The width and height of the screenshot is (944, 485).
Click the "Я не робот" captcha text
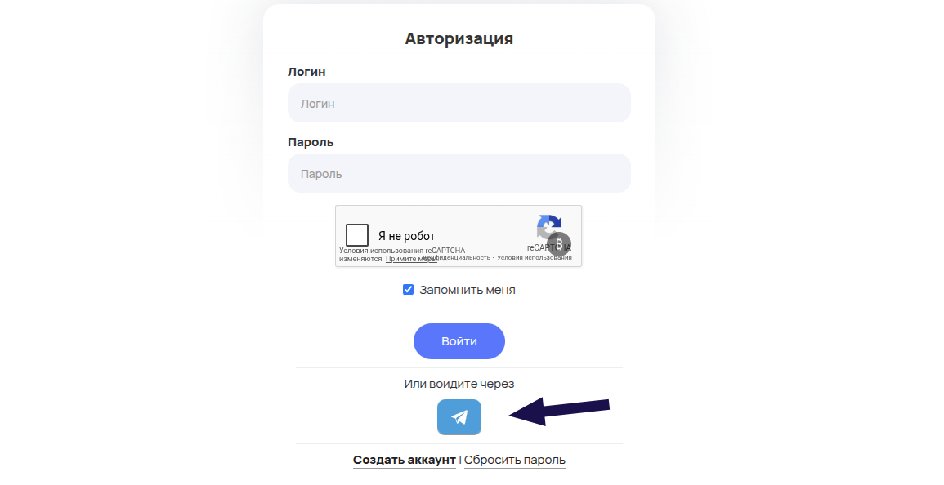tap(406, 236)
